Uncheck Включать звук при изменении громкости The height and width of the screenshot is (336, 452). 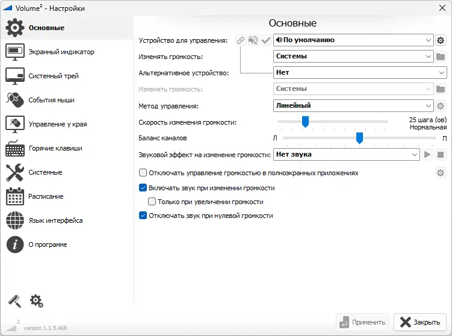(x=143, y=188)
